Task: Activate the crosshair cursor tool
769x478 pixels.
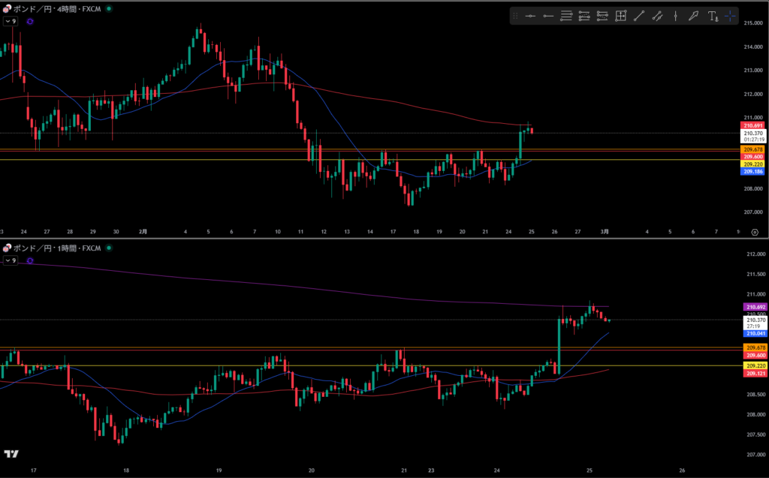Action: 730,16
